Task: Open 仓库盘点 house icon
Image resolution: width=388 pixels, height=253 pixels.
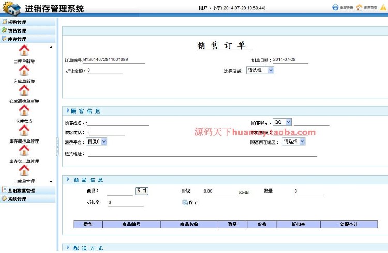Action: pos(24,110)
